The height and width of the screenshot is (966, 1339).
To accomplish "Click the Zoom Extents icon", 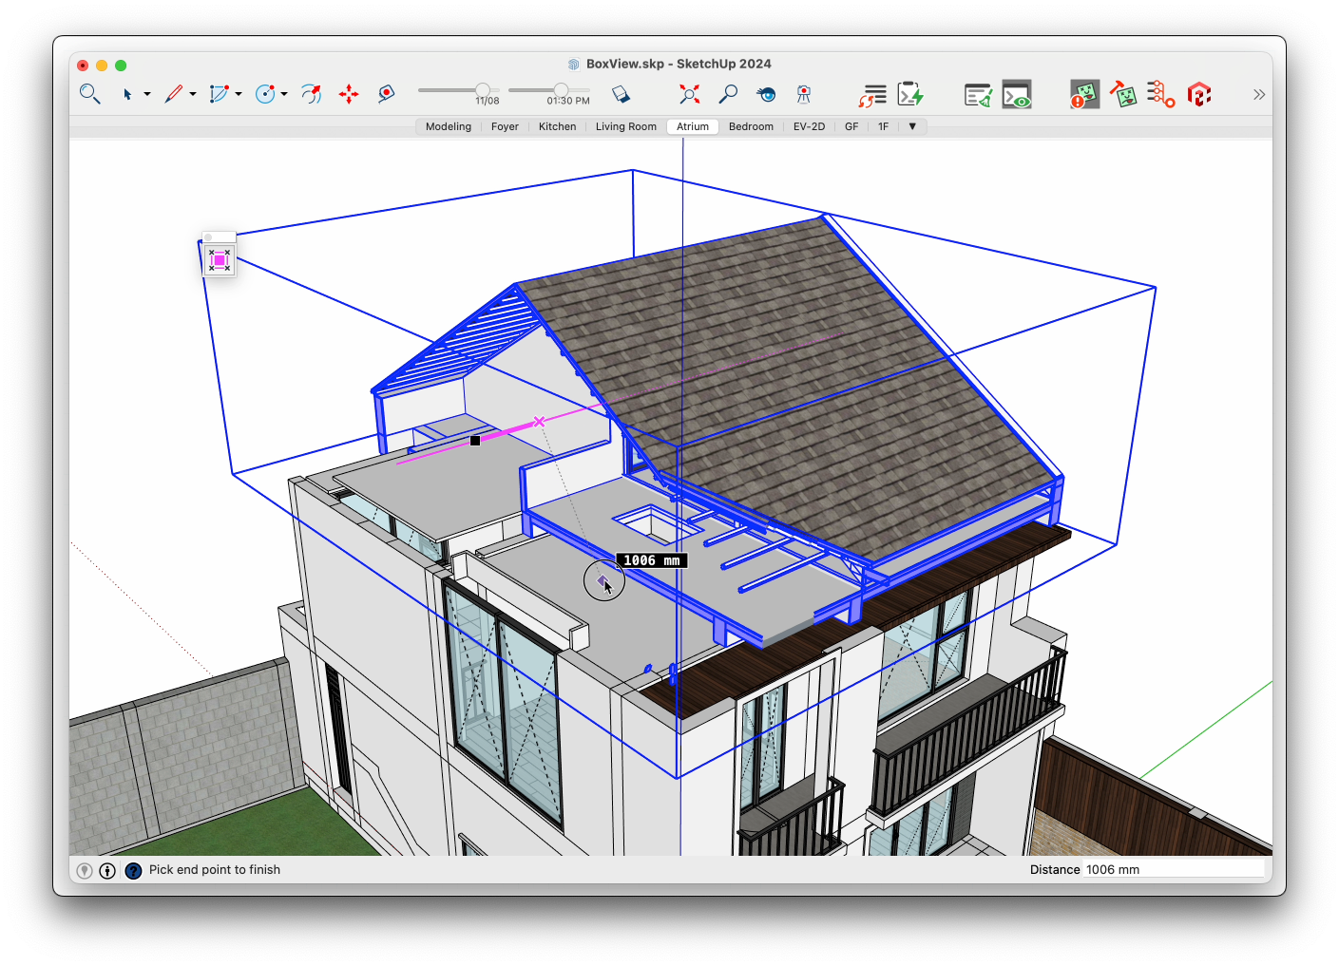I will click(689, 94).
